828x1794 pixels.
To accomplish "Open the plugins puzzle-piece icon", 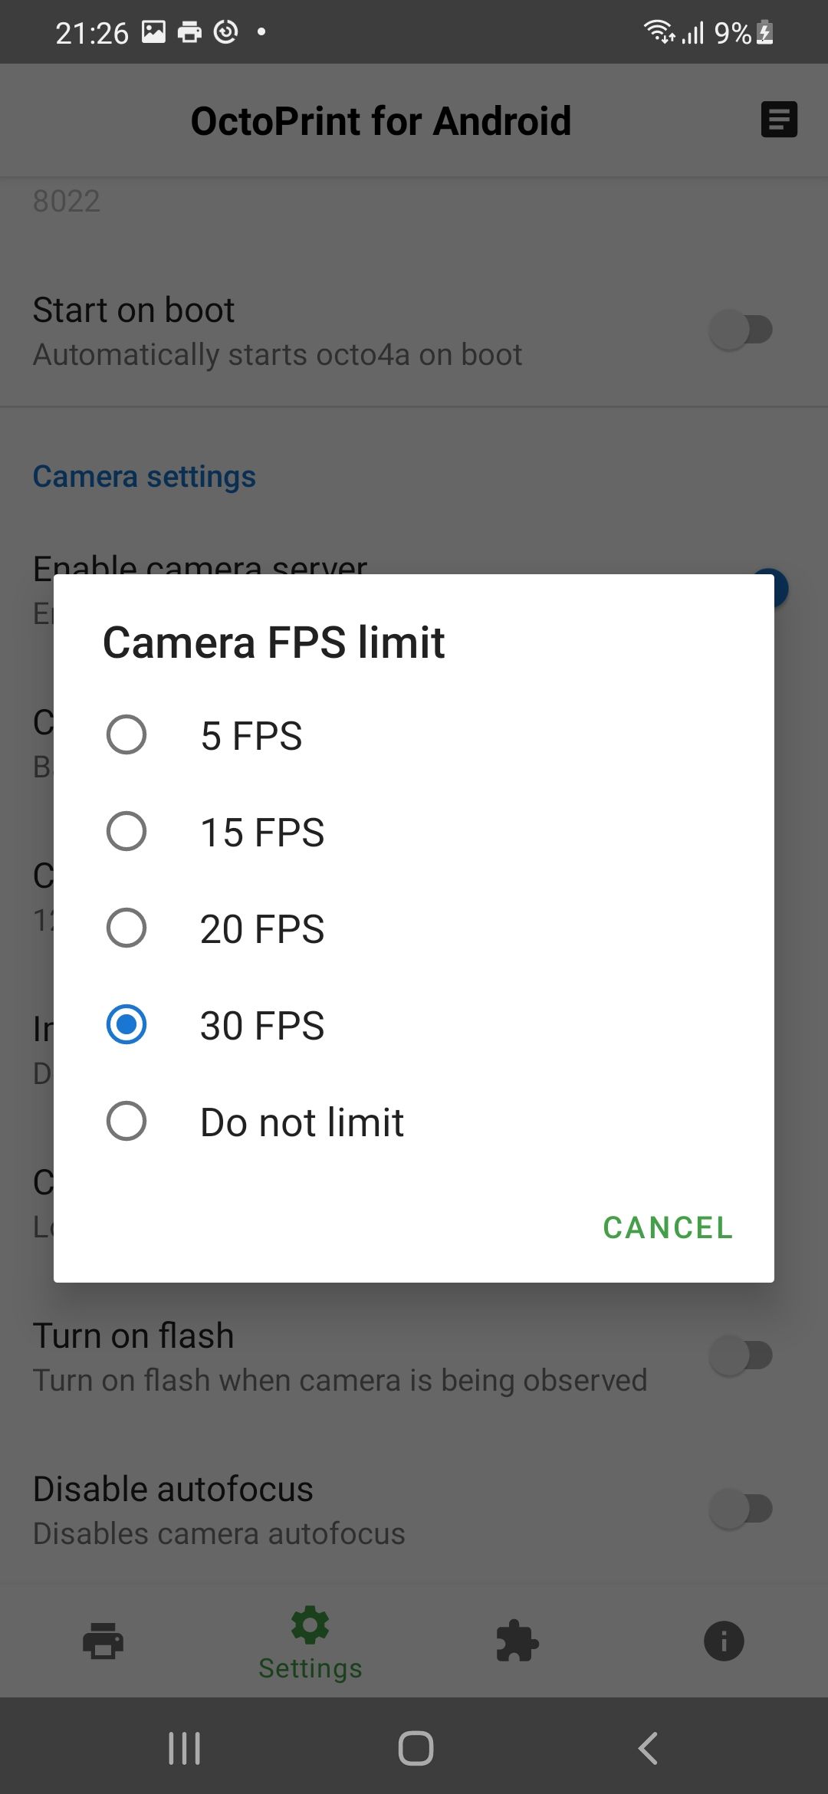I will pyautogui.click(x=517, y=1641).
